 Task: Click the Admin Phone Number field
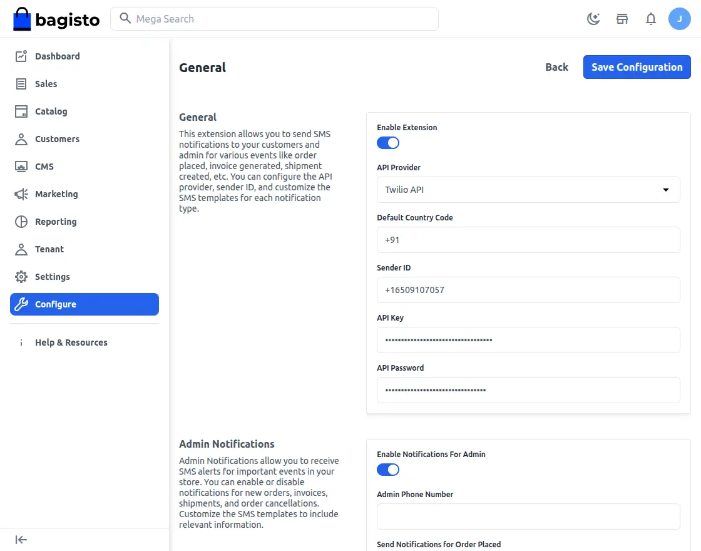(528, 517)
